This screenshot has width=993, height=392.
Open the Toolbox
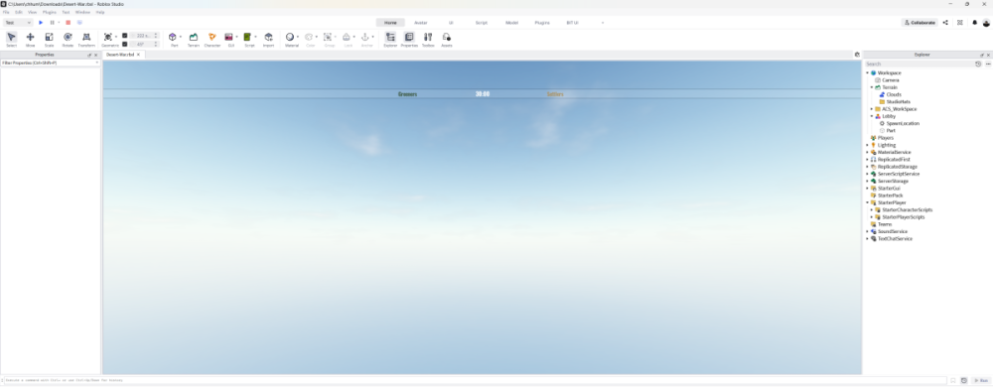coord(428,40)
